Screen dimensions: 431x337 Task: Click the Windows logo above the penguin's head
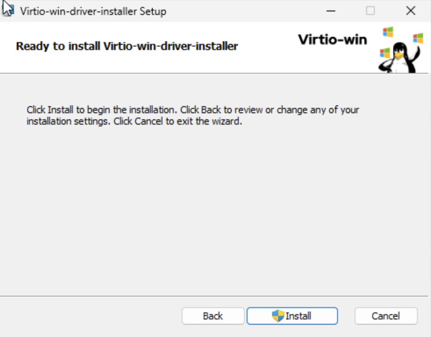click(x=388, y=32)
